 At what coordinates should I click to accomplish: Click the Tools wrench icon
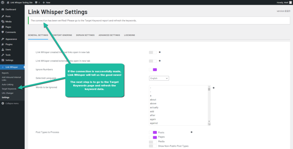(x=3, y=55)
